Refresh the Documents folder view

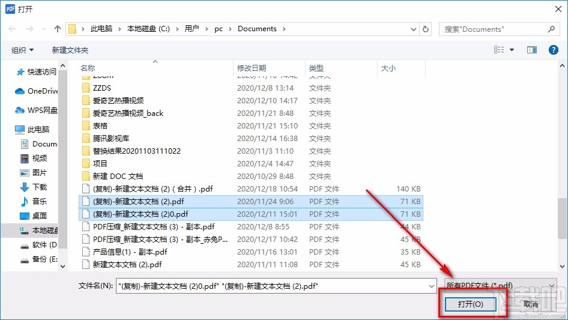426,29
